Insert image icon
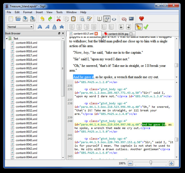This screenshot has width=185, height=173. coord(131,19)
